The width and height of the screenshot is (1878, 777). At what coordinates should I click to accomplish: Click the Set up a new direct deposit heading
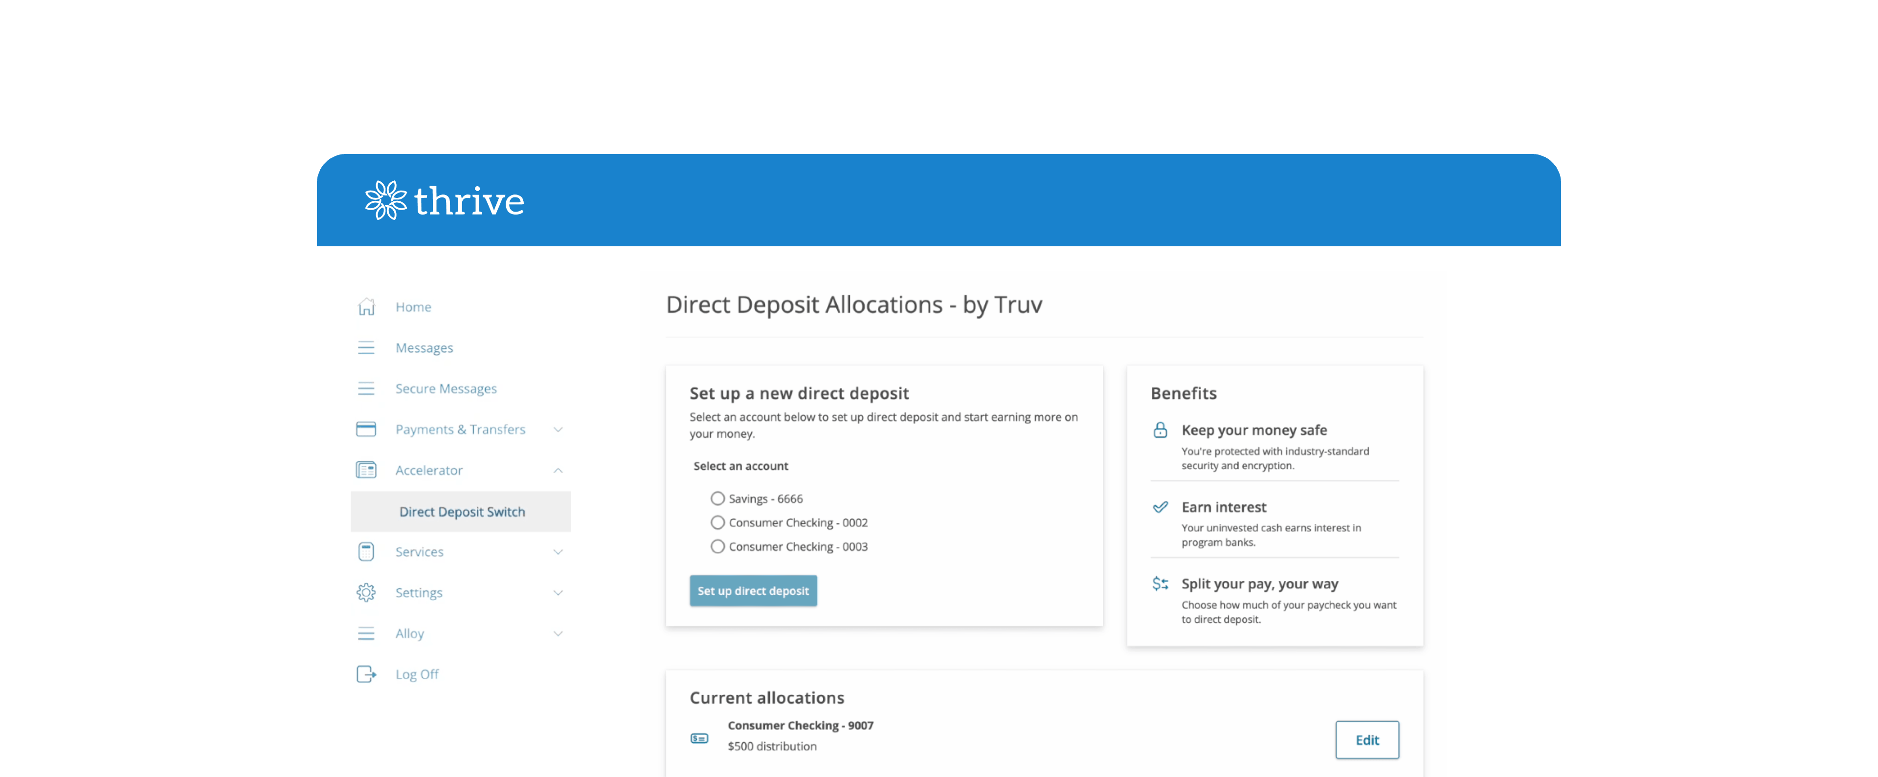[799, 393]
